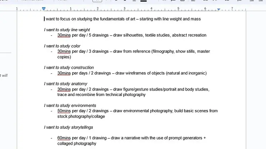Click the phrase 'build basic scenes from'

coord(196,111)
